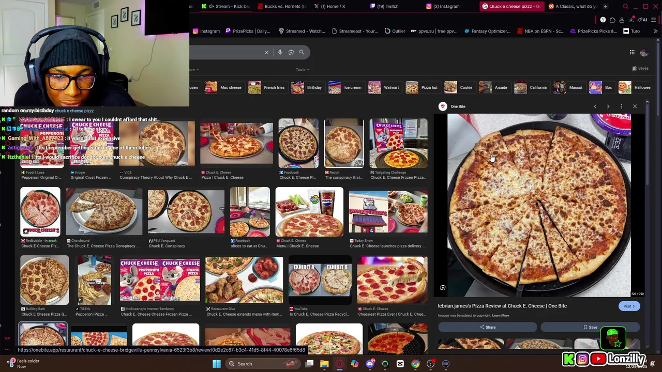Screen dimensions: 662x372
Task: Click the Lens icon on the large pizza image
Action: pyautogui.click(x=443, y=288)
